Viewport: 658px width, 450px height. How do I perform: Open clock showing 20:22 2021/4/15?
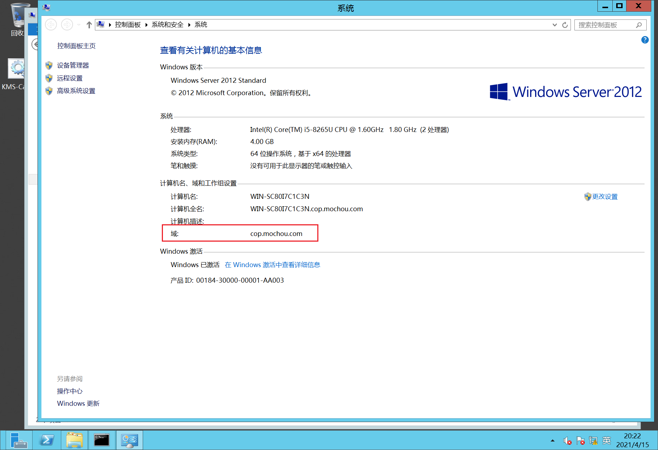633,440
